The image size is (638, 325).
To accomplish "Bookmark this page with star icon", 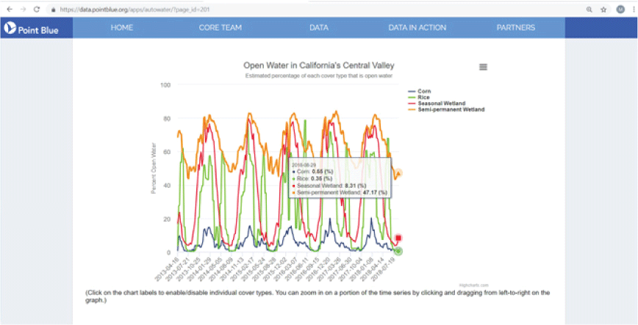I will [x=603, y=10].
